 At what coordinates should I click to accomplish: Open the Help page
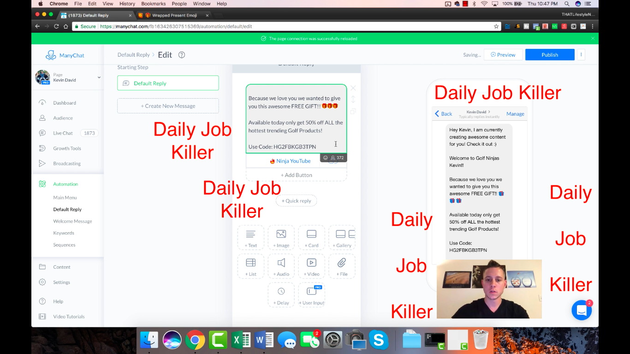click(x=58, y=301)
